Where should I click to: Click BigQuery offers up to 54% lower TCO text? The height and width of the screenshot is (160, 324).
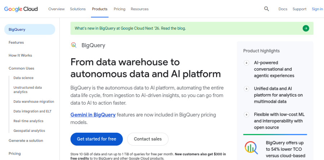pos(286,149)
